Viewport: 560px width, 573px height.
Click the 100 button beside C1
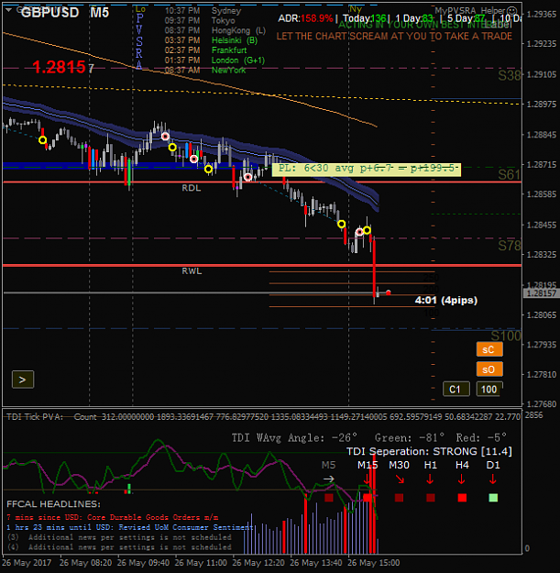coord(489,390)
